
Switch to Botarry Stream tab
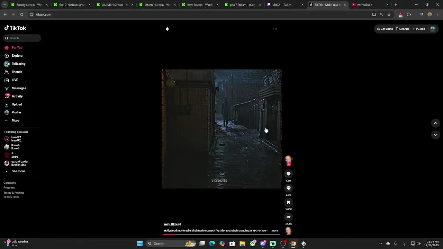click(29, 5)
